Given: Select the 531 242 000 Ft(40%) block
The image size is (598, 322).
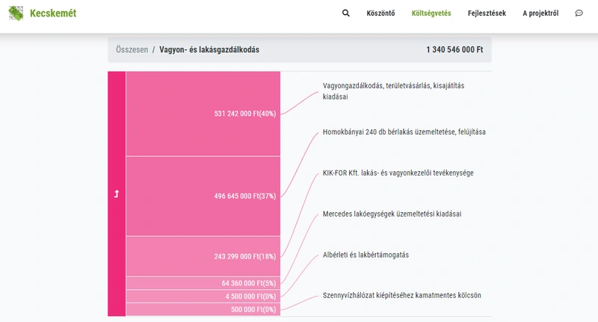Looking at the screenshot, I should pos(203,114).
